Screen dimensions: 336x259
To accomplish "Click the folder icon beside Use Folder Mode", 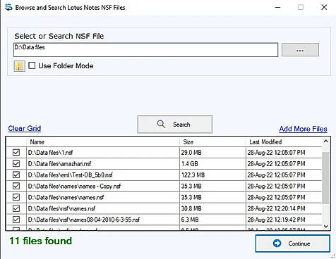I will pyautogui.click(x=19, y=66).
